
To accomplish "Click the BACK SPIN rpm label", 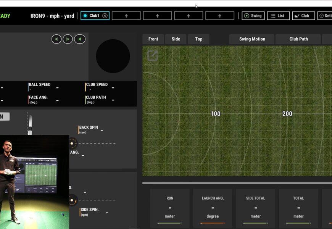I will click(x=89, y=129).
